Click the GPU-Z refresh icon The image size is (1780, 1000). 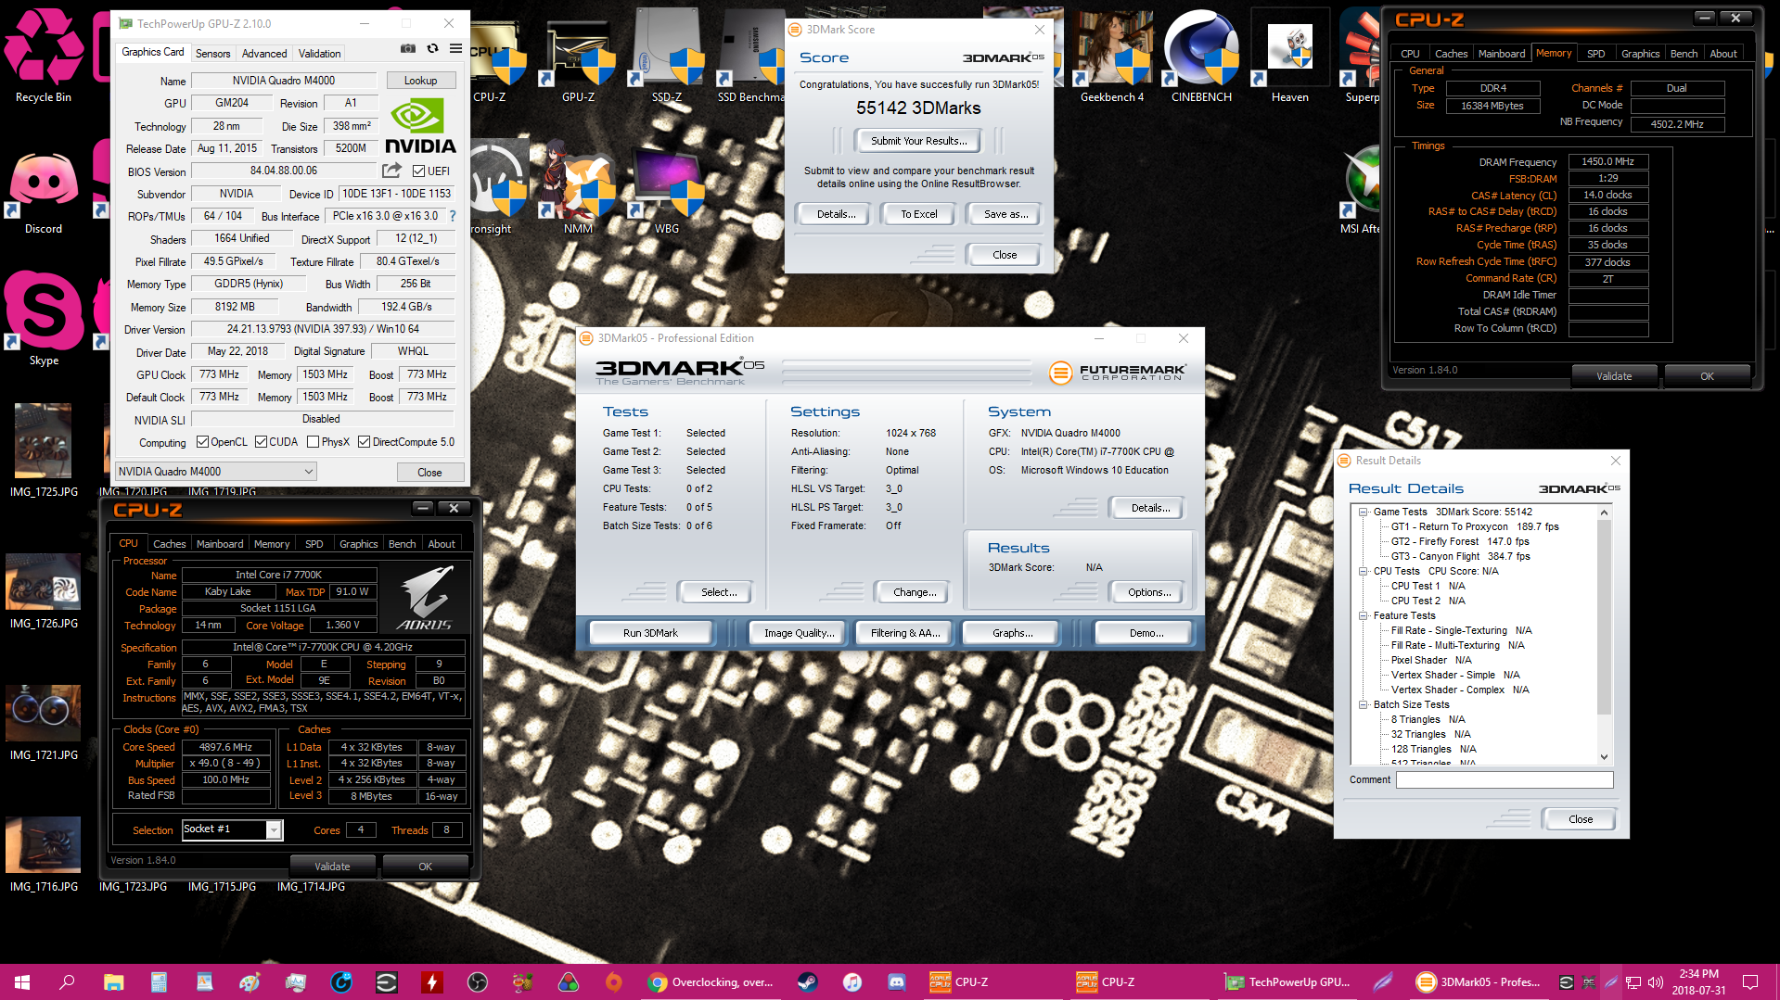pyautogui.click(x=432, y=49)
